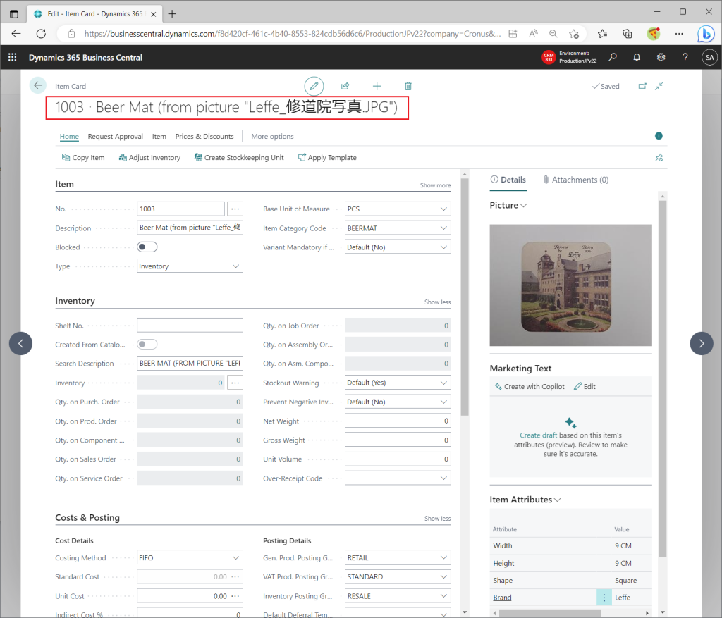The image size is (722, 618).
Task: Switch to the Attachments (0) tab
Action: tap(575, 180)
